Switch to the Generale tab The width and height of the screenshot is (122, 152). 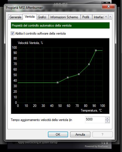pos(15,17)
